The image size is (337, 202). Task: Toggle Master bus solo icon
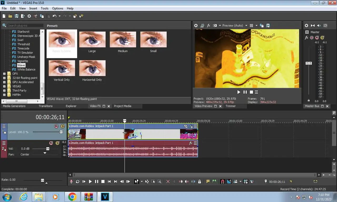322,38
